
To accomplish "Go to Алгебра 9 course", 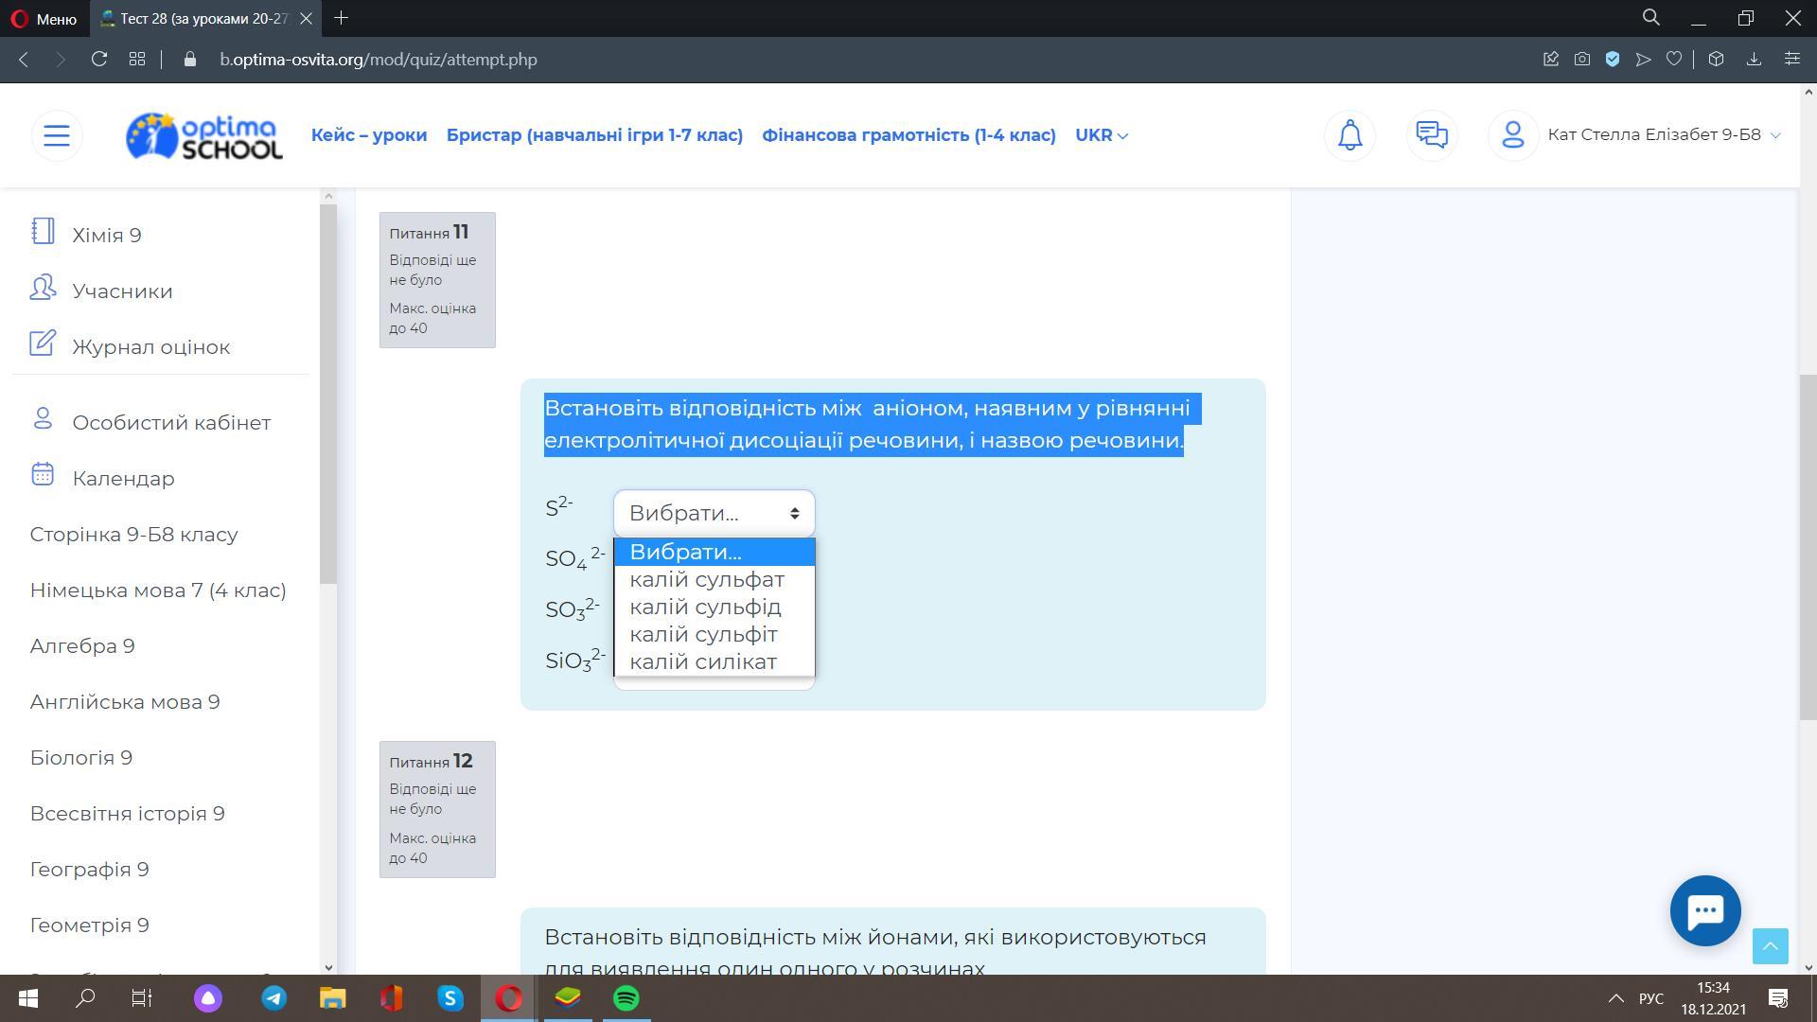I will coord(82,646).
